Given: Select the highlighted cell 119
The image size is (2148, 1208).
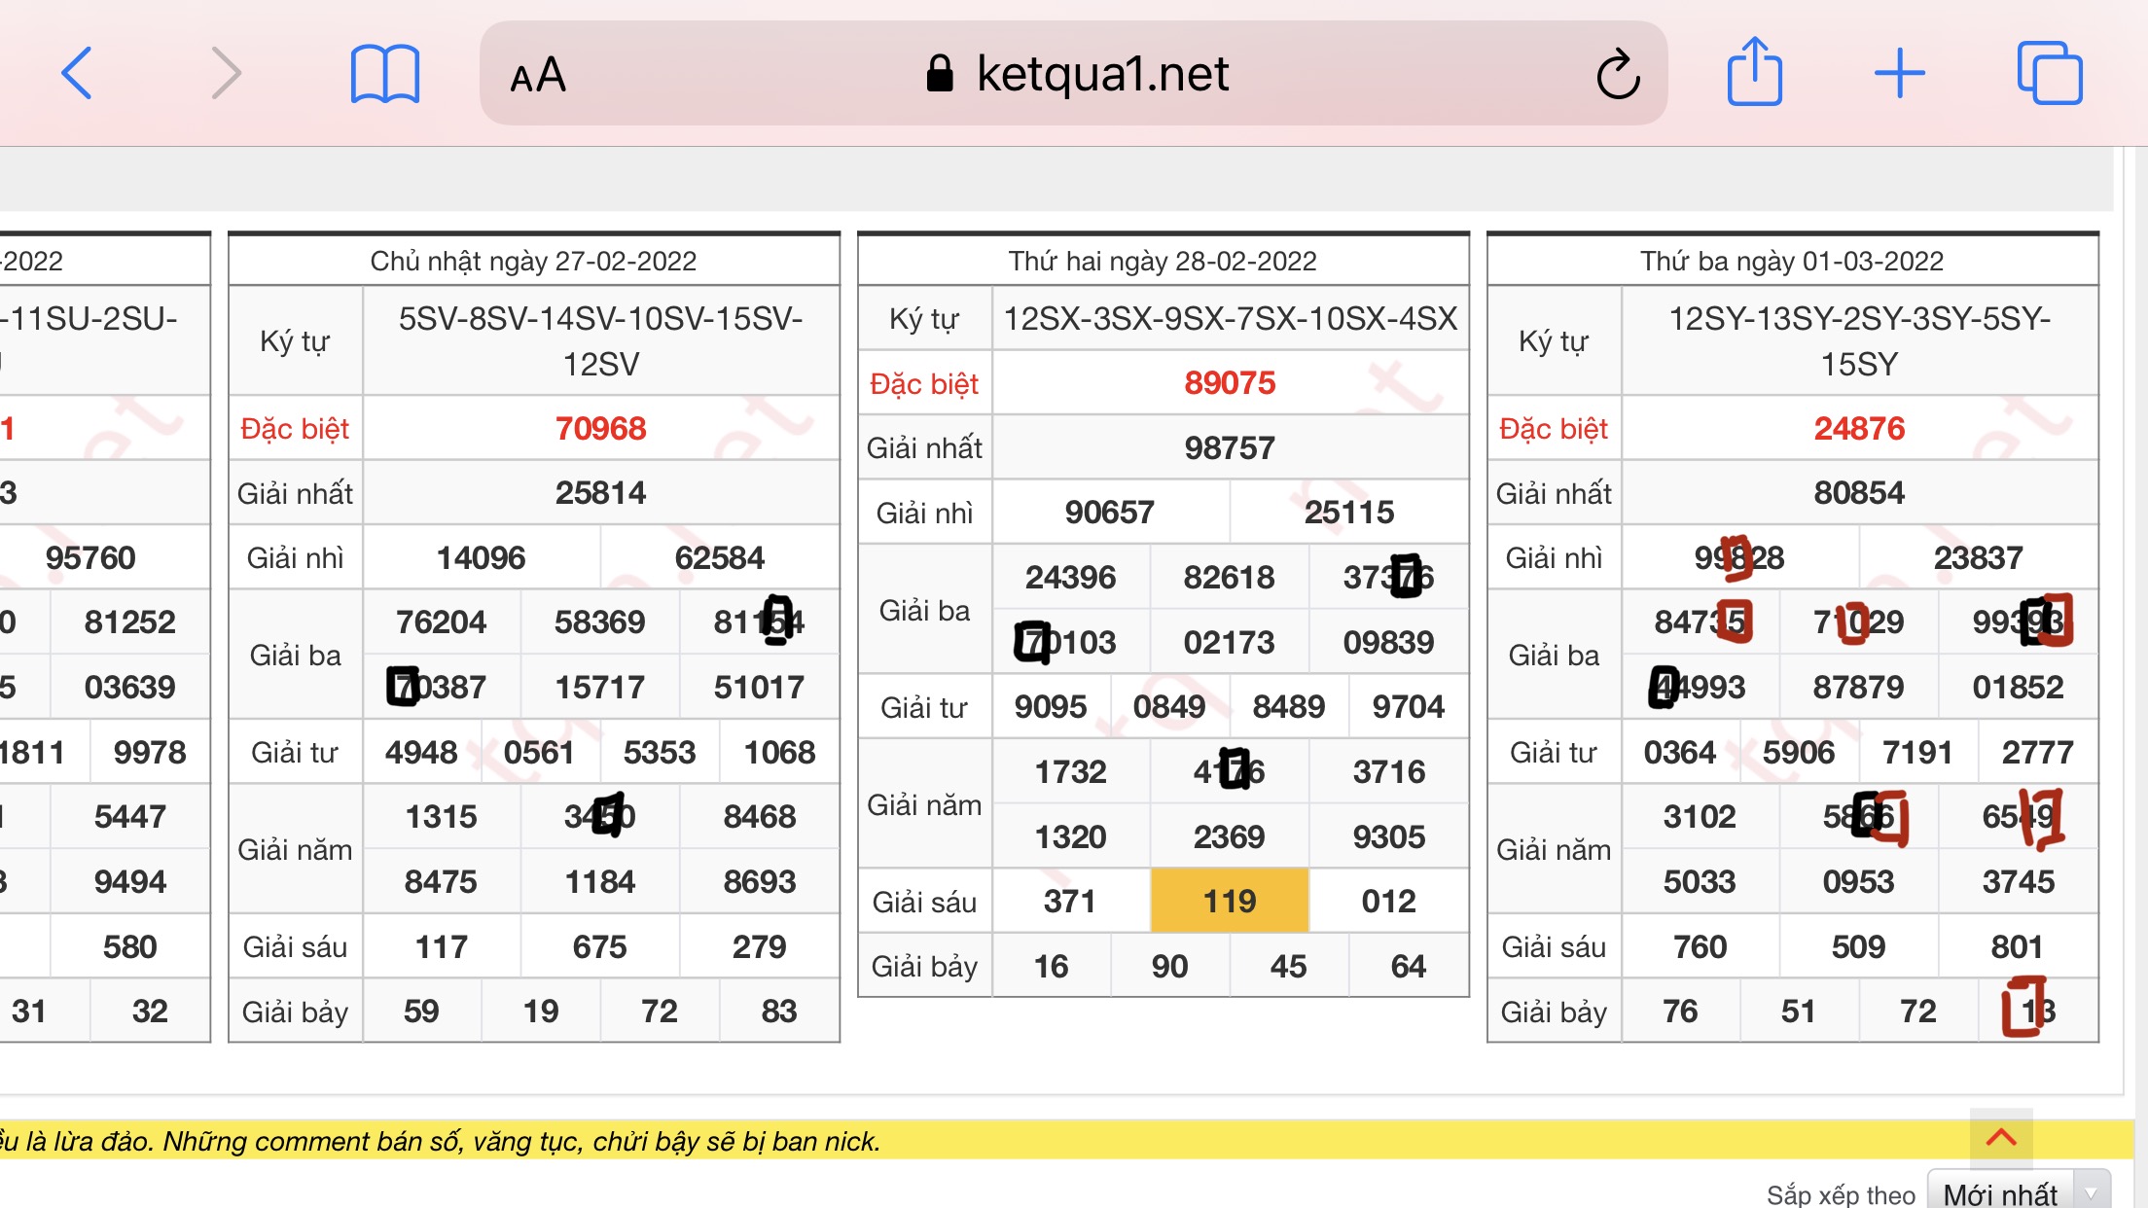Looking at the screenshot, I should point(1230,901).
